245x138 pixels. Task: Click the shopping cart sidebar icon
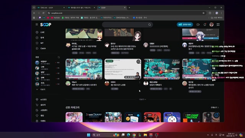click(37, 105)
